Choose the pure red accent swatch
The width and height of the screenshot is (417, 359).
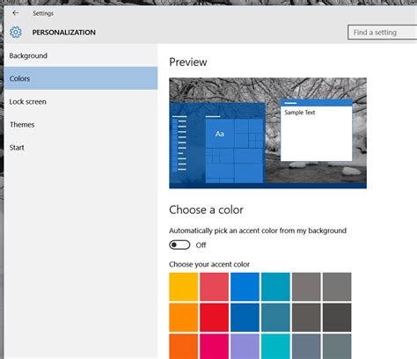[x=215, y=318]
